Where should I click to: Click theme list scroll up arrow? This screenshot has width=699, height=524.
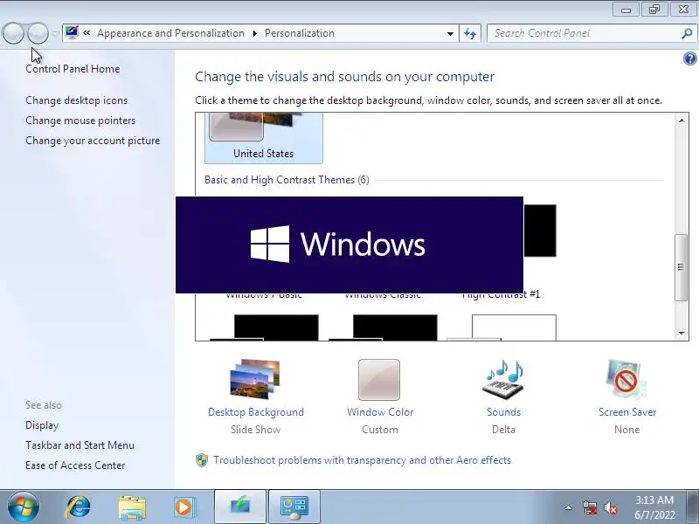(682, 121)
